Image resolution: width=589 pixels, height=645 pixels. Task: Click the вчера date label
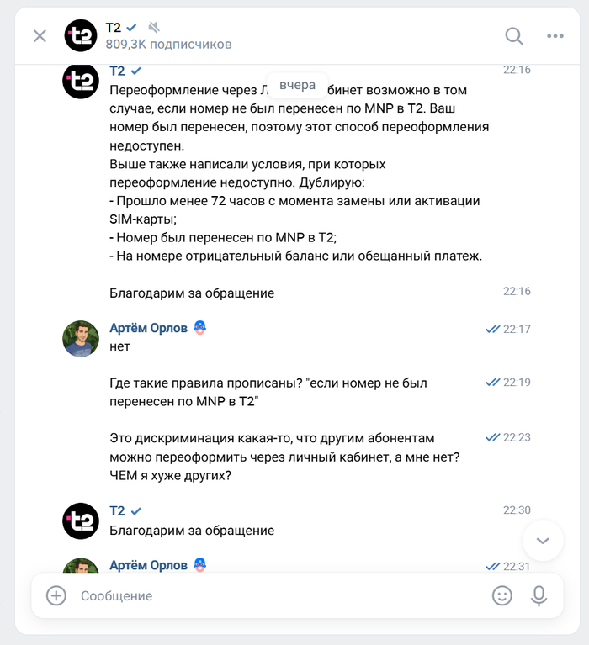point(297,85)
